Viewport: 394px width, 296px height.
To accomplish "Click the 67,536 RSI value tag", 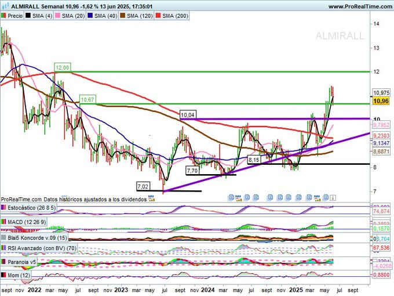I will click(x=381, y=248).
